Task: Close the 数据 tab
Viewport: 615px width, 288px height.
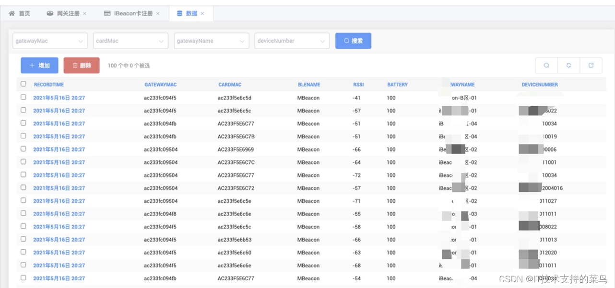Action: pyautogui.click(x=202, y=13)
